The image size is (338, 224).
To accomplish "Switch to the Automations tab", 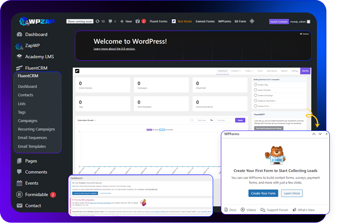I will tap(272, 71).
